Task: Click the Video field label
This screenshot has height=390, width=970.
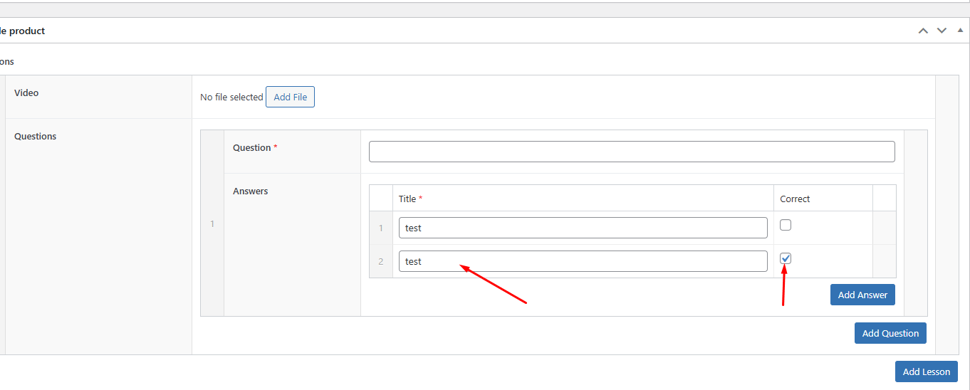Action: (x=26, y=93)
